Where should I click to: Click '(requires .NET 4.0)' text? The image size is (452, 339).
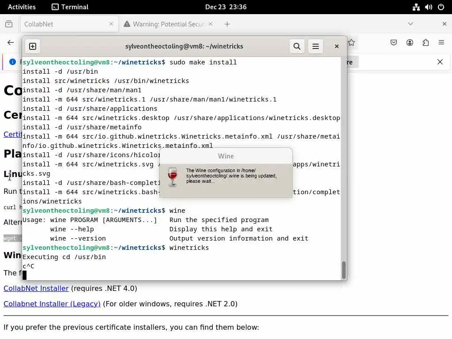[x=104, y=288]
